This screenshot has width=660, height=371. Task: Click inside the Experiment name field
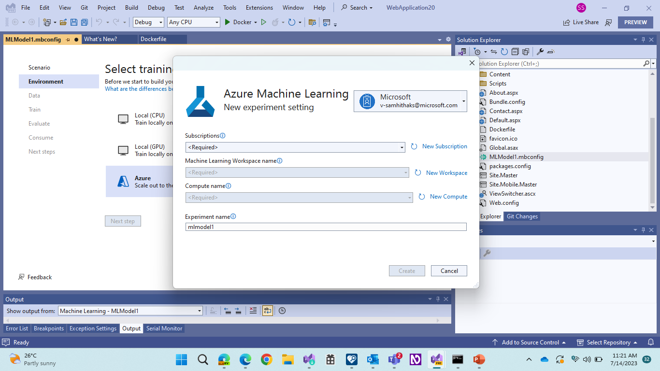coord(326,227)
